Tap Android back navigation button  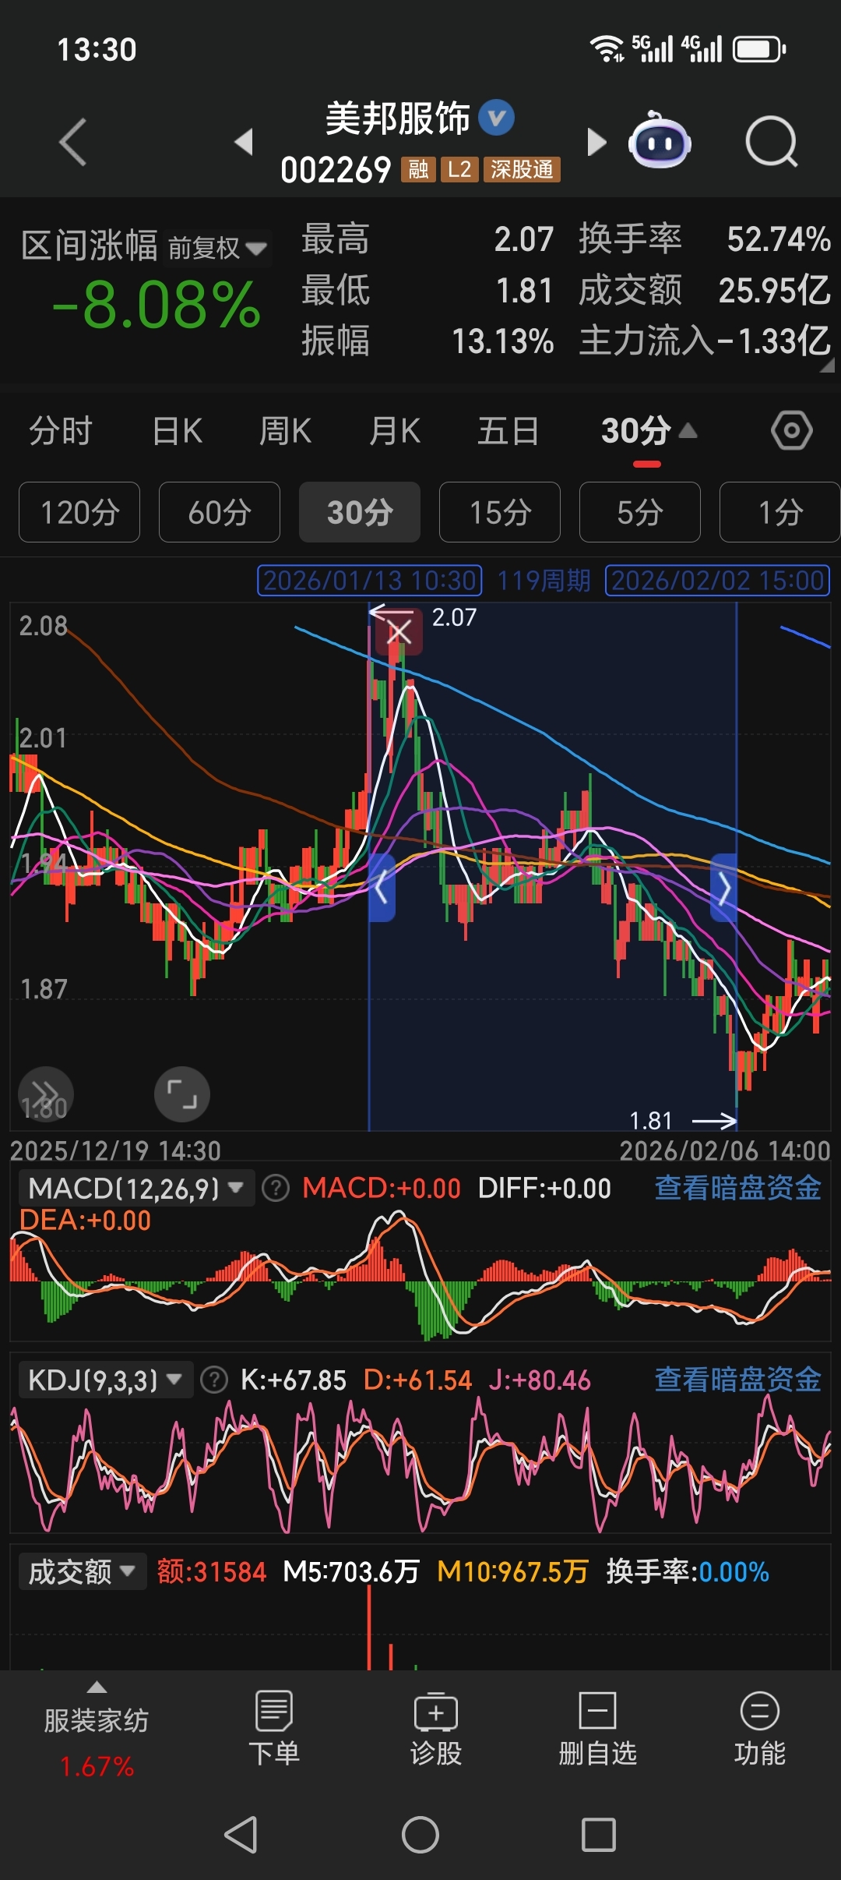pyautogui.click(x=241, y=1835)
